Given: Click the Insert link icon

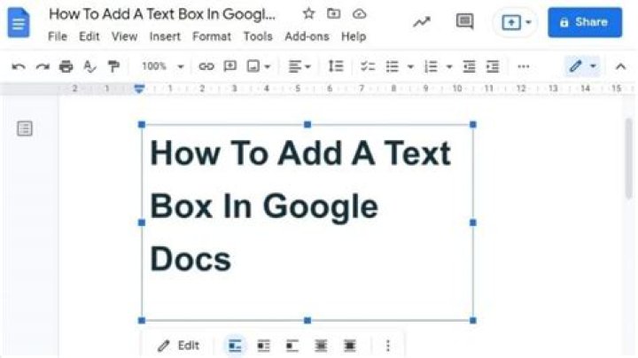Looking at the screenshot, I should 206,66.
